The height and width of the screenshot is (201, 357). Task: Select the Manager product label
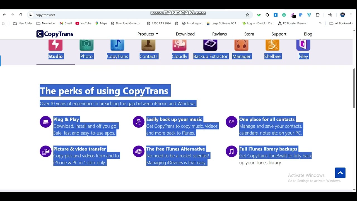[x=242, y=56]
